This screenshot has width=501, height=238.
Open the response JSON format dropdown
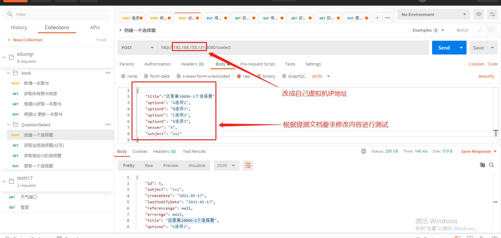(226, 165)
